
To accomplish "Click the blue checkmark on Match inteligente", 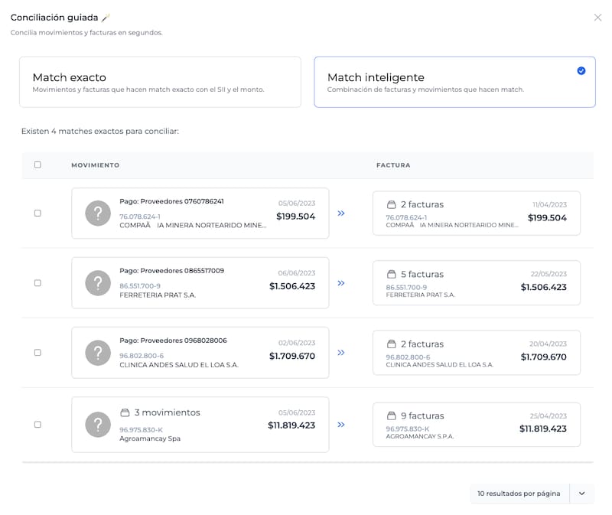I will coord(581,70).
